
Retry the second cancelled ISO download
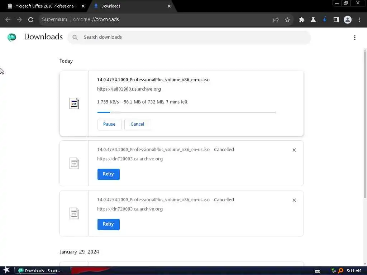(108, 224)
